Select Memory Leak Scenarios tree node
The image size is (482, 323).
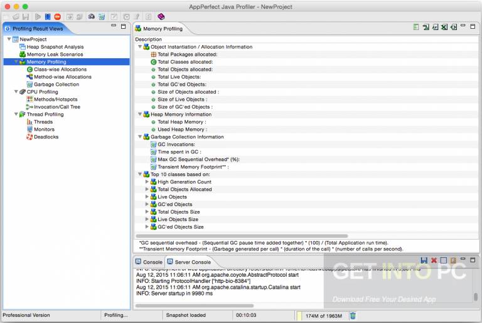(x=55, y=54)
